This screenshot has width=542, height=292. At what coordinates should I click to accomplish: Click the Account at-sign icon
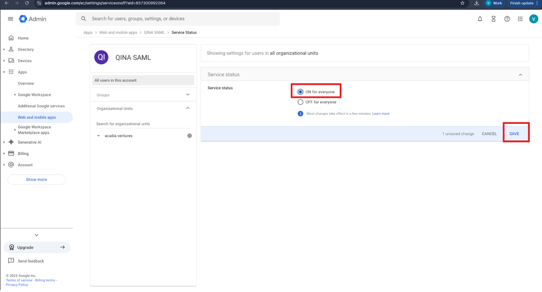click(11, 165)
